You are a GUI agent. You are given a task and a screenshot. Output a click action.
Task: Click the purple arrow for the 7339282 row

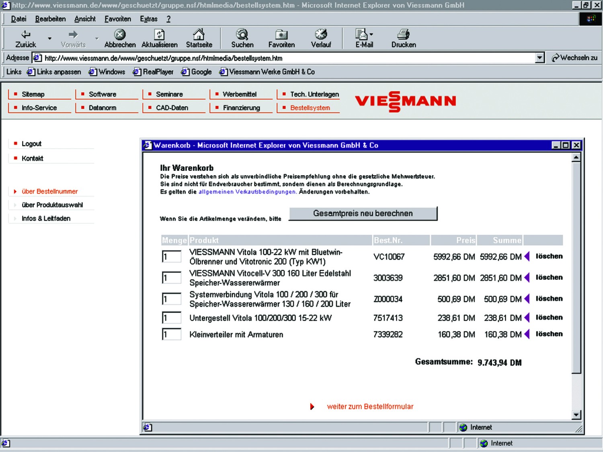tap(527, 334)
